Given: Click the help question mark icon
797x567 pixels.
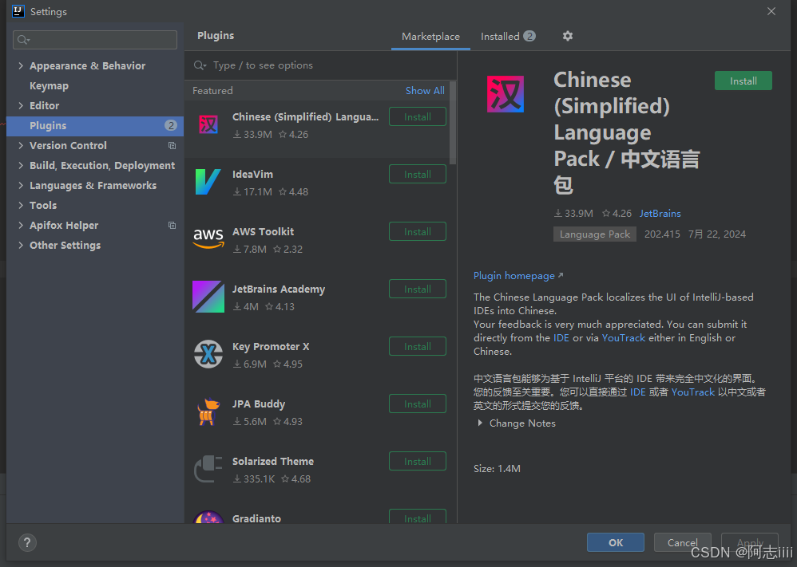Looking at the screenshot, I should [27, 542].
